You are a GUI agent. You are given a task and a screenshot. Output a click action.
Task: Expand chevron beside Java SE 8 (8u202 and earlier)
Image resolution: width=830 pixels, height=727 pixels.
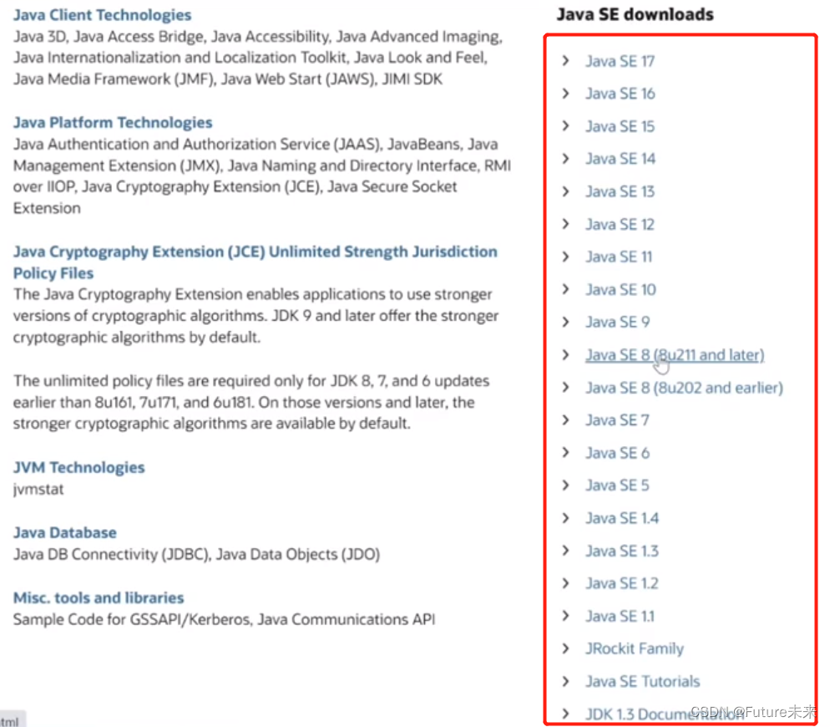pyautogui.click(x=566, y=388)
